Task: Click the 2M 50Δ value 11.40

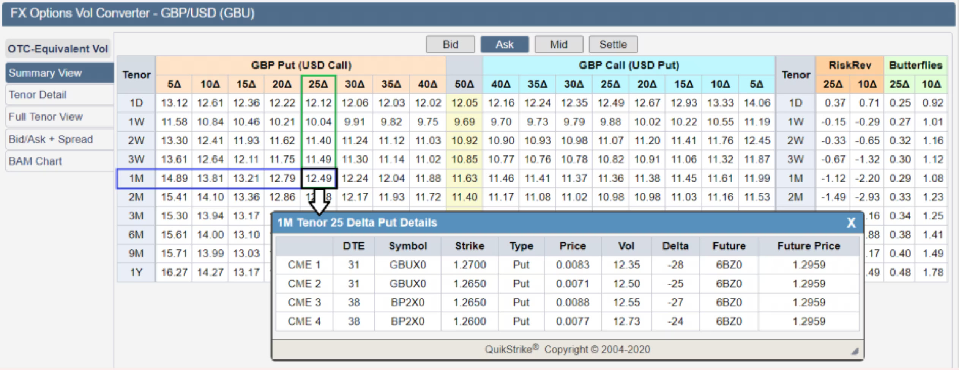Action: (x=464, y=197)
